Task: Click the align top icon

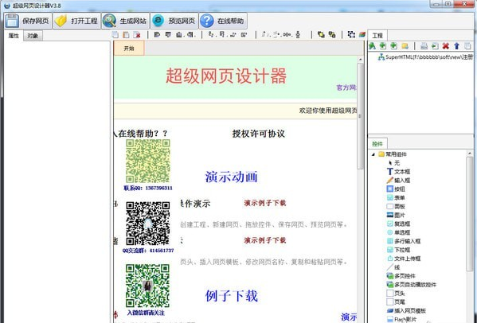Action: 168,35
